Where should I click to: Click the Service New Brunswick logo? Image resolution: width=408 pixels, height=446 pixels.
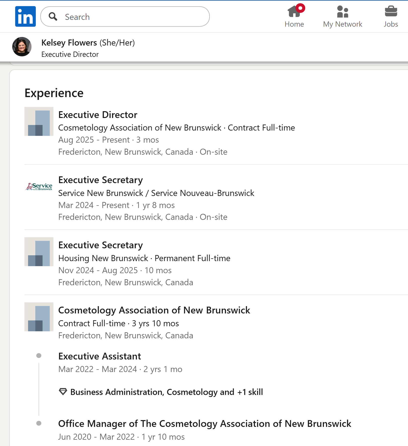(x=39, y=187)
